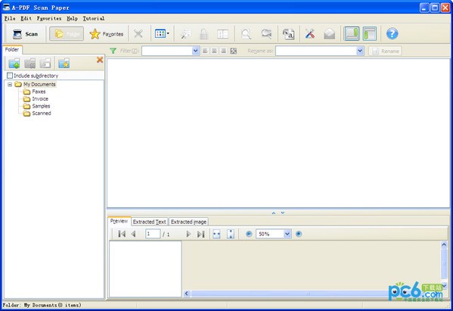
Task: Click the align left icon
Action: pyautogui.click(x=205, y=51)
